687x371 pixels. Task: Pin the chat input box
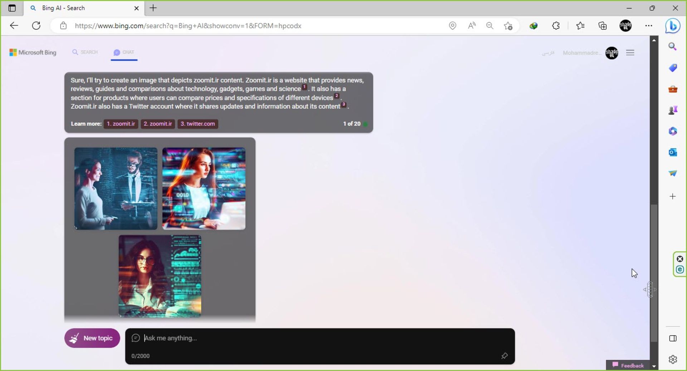pos(504,356)
